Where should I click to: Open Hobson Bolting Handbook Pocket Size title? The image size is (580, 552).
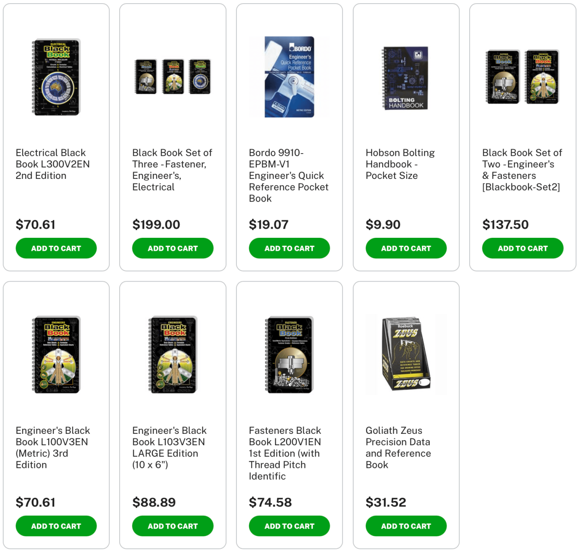pyautogui.click(x=400, y=164)
